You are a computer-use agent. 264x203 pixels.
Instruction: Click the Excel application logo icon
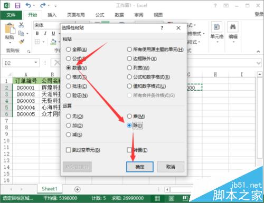point(7,5)
